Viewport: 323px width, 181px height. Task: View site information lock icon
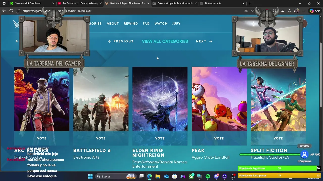(19, 11)
